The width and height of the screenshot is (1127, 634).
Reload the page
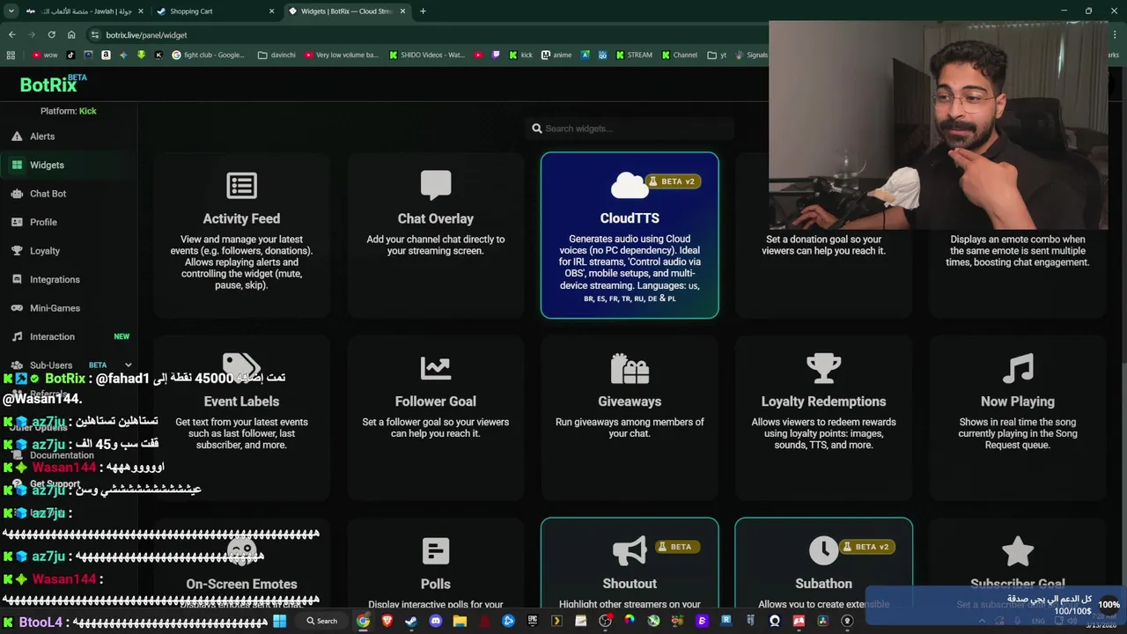coord(51,35)
